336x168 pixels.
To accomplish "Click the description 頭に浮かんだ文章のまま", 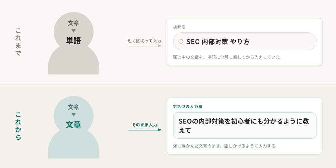I will tap(224, 146).
